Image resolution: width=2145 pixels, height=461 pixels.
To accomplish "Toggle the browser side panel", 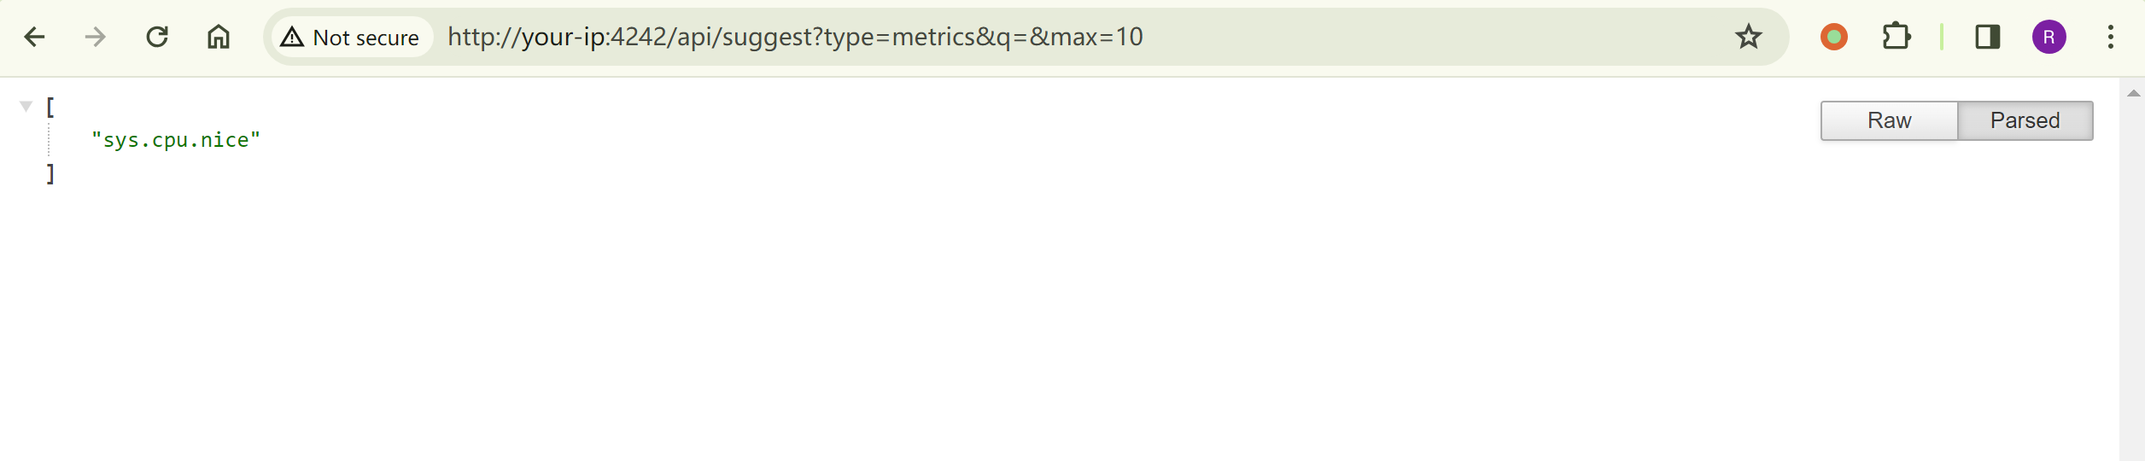I will pos(1988,37).
